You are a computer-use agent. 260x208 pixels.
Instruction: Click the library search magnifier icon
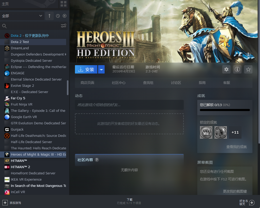[4, 26]
